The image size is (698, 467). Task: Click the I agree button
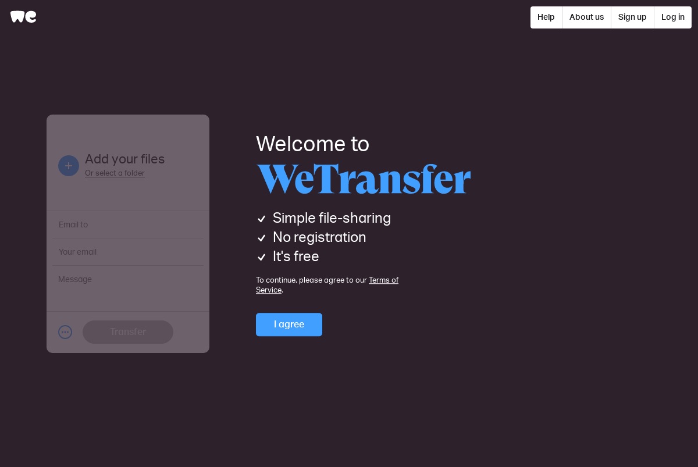tap(289, 325)
